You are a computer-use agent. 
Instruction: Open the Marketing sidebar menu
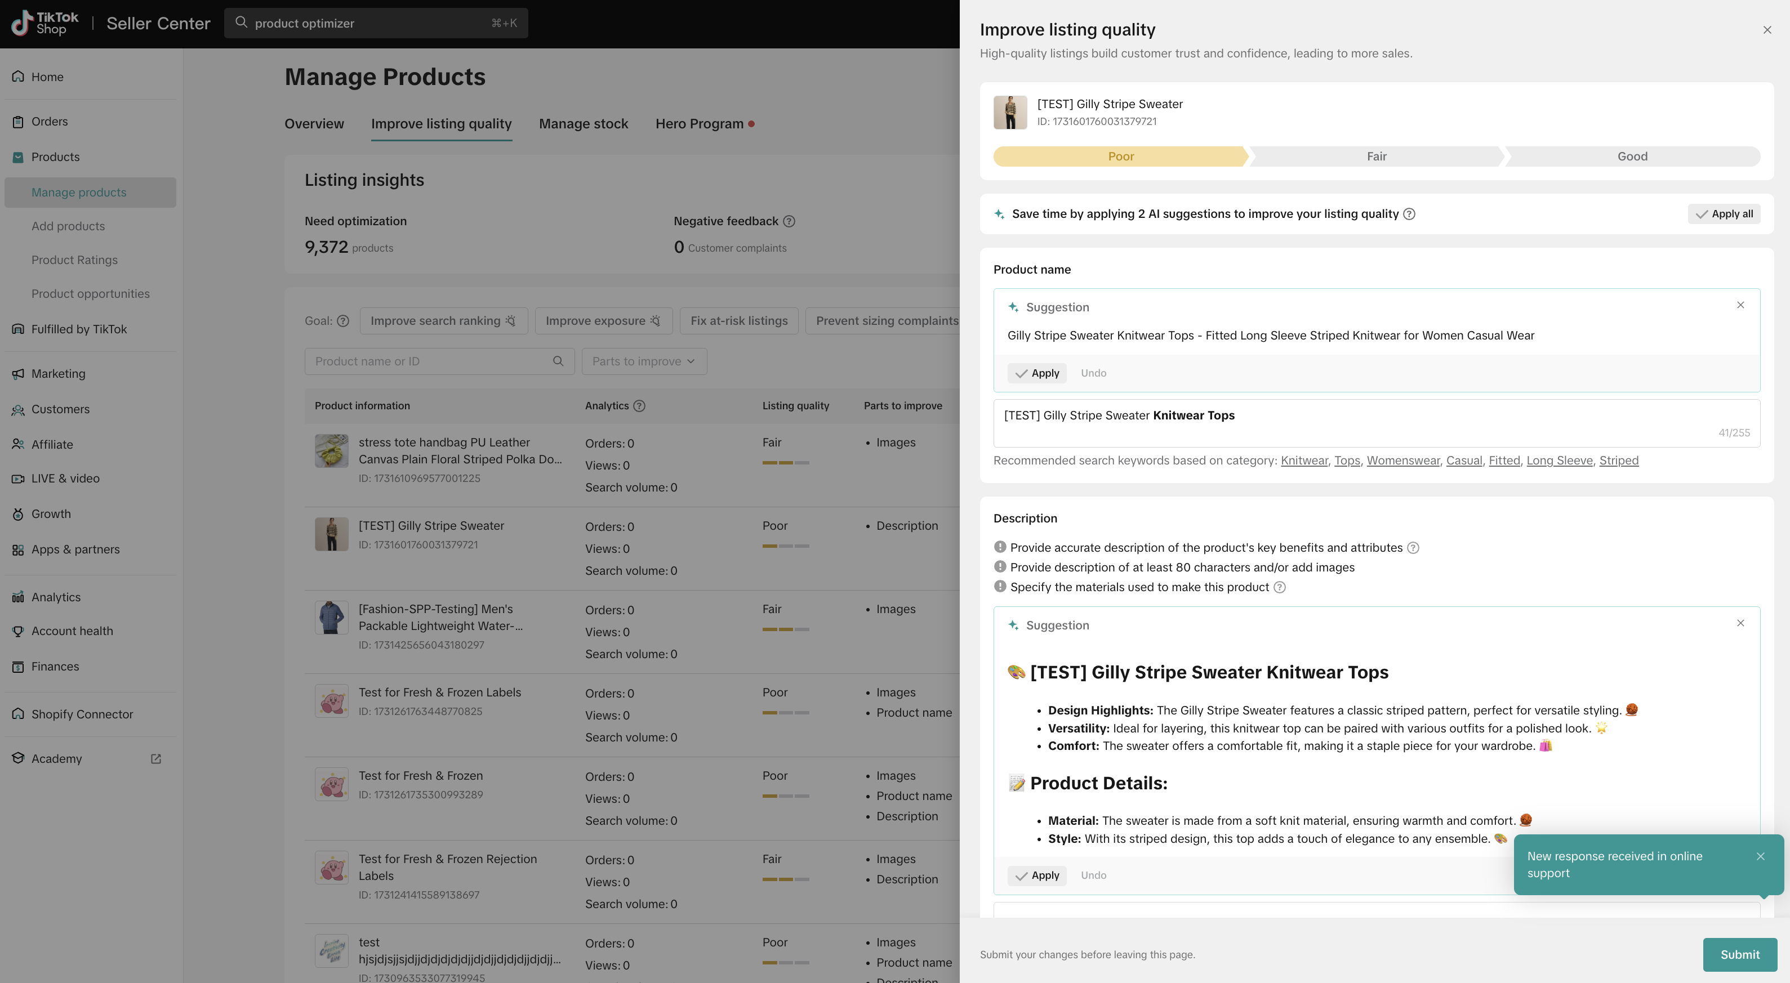(x=59, y=374)
